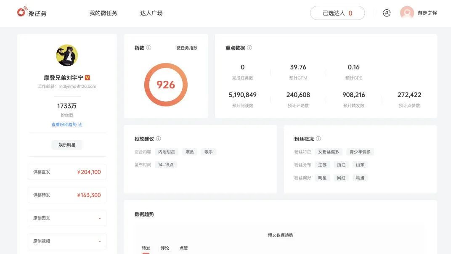
Task: Click the orange V verified badge
Action: coord(86,77)
